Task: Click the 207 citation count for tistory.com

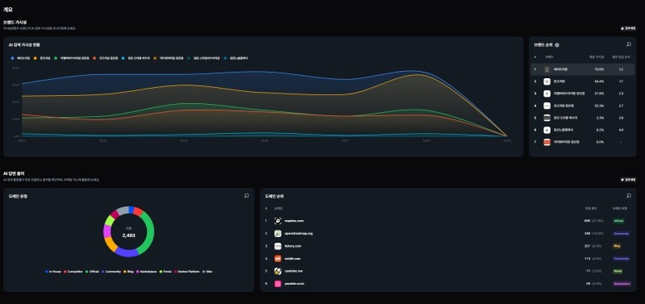Action: tap(588, 246)
